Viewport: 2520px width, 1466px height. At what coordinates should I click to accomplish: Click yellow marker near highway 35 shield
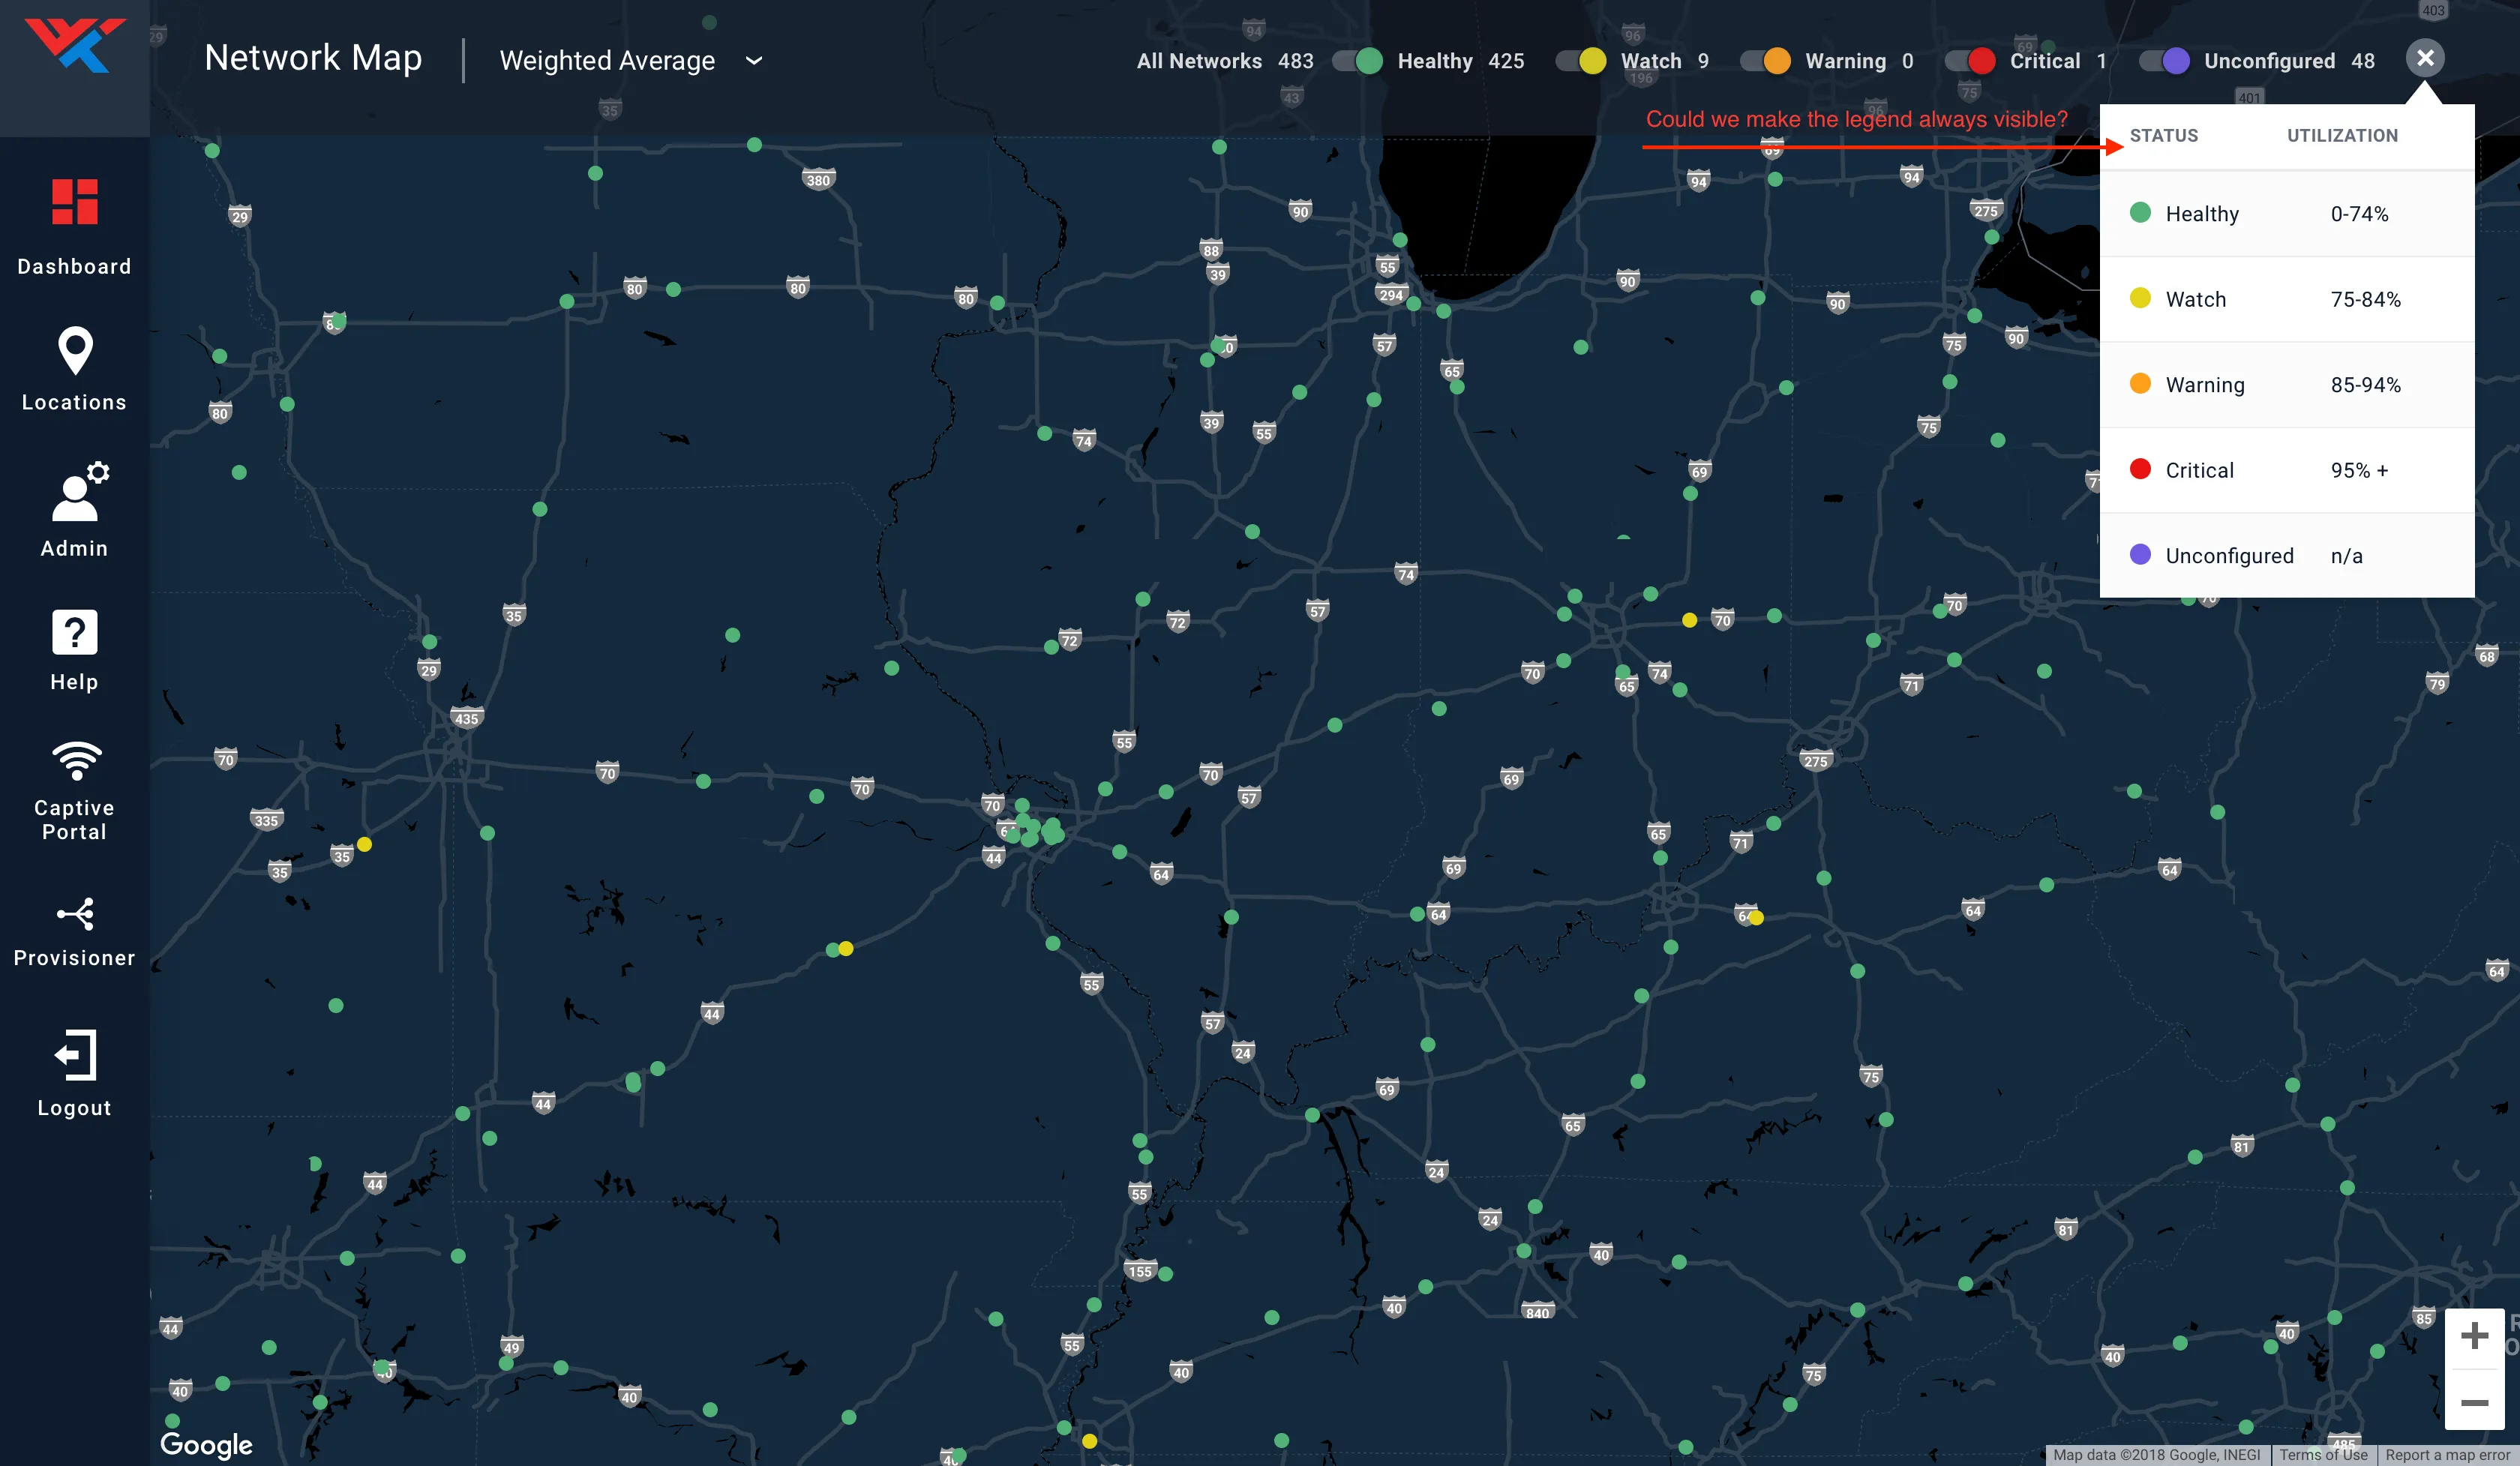coord(365,845)
